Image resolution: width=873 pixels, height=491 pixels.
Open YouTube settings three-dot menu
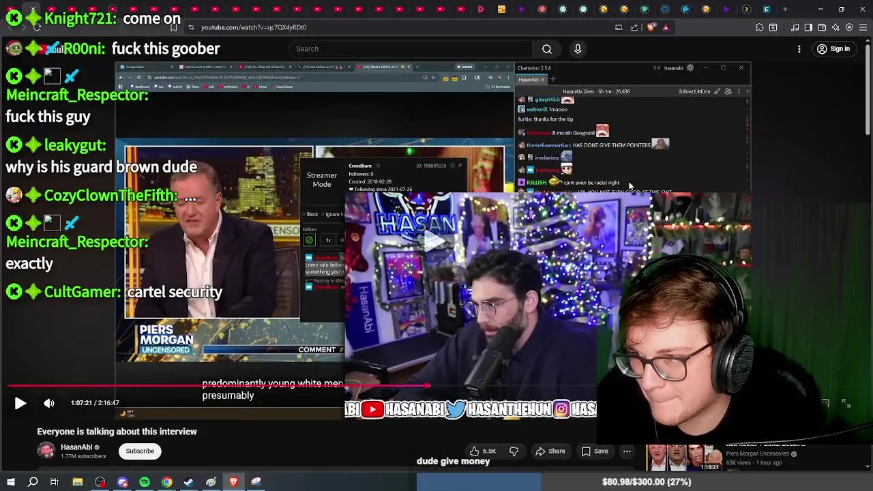[799, 49]
